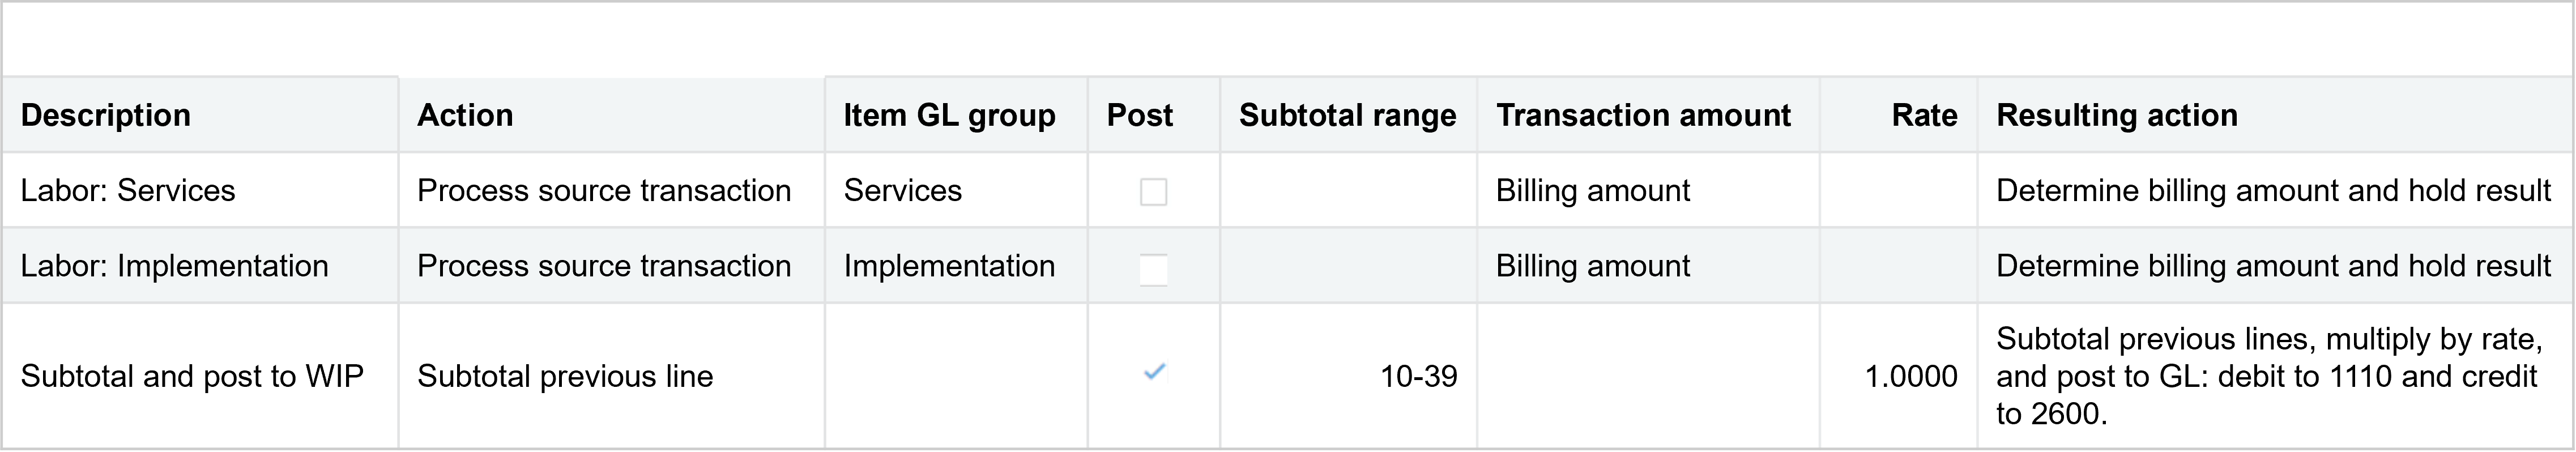
Task: Open Billing amount cell in Labor: Services row
Action: 1593,190
